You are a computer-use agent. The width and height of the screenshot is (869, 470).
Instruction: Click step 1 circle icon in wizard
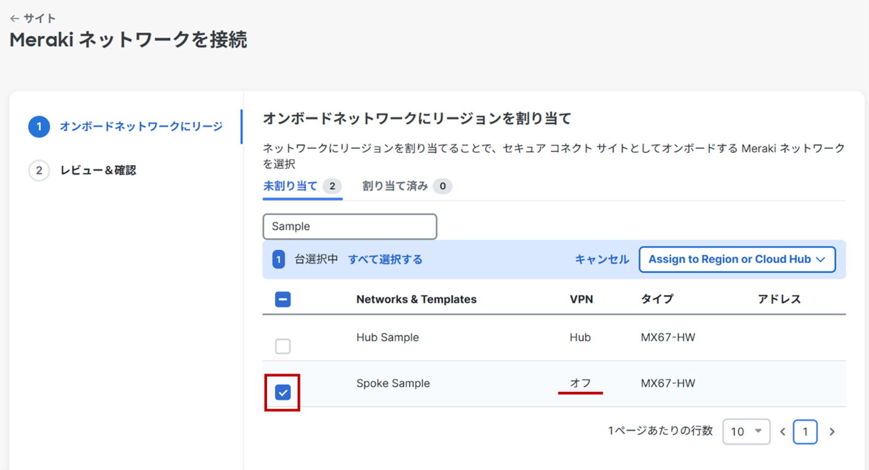pyautogui.click(x=39, y=127)
